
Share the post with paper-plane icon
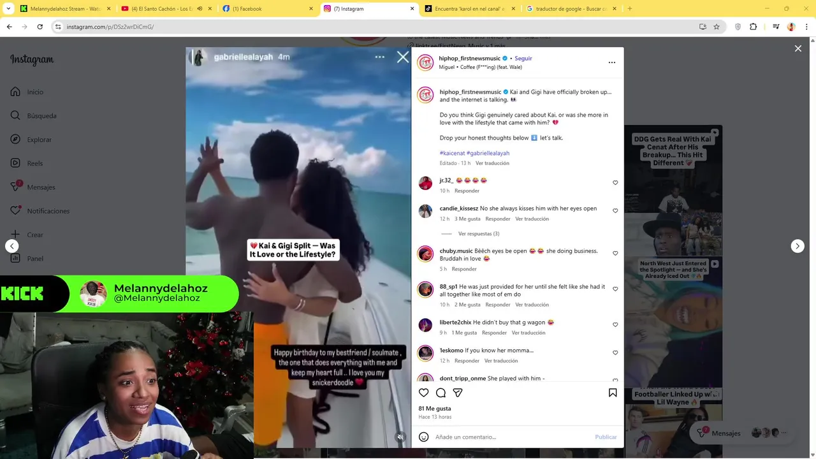coord(458,393)
